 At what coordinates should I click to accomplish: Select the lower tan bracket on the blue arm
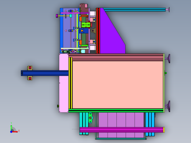(x=30, y=78)
